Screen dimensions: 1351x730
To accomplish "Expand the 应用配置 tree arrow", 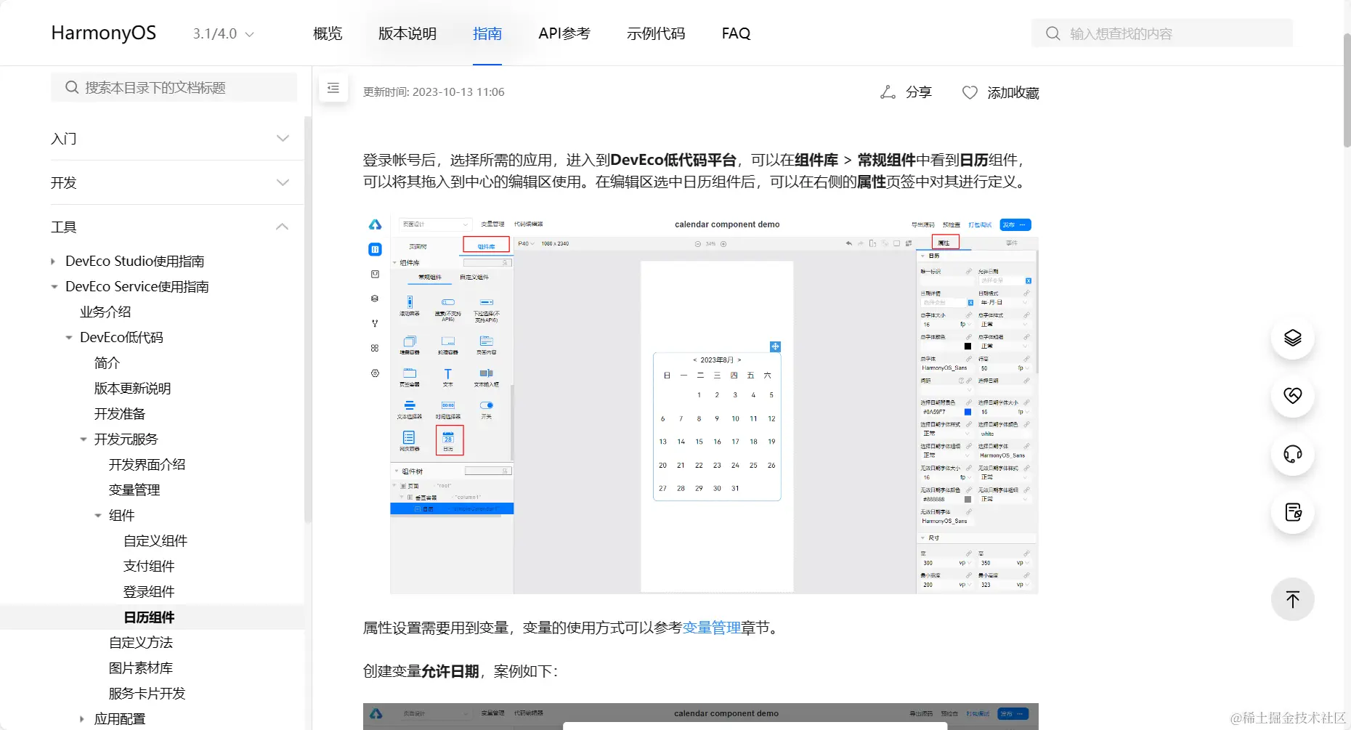I will click(x=82, y=719).
